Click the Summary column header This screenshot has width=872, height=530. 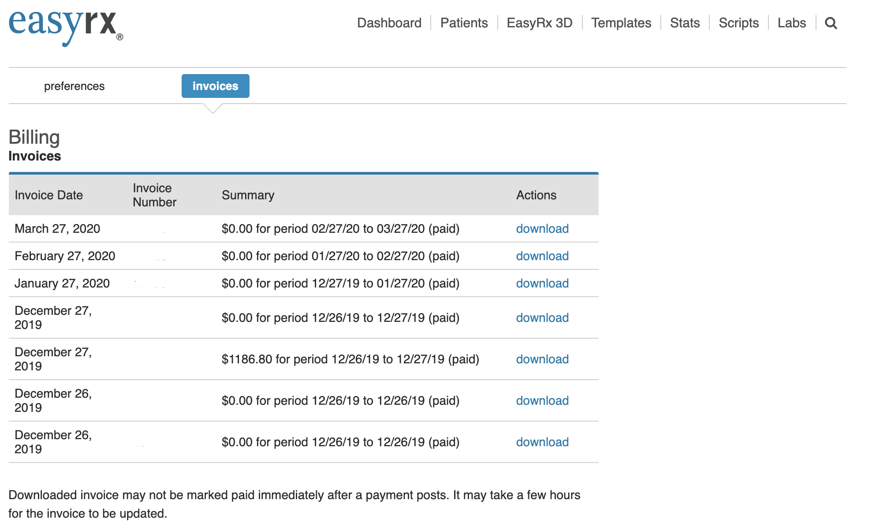248,195
